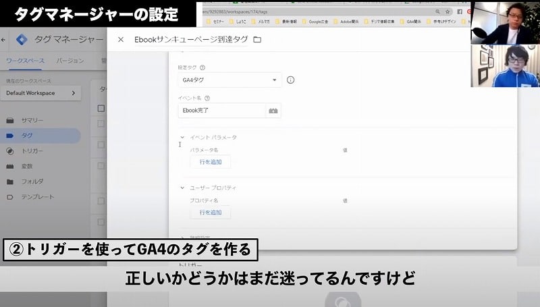Click the lower webcam video of man in blue
The image size is (540, 307).
(x=505, y=65)
